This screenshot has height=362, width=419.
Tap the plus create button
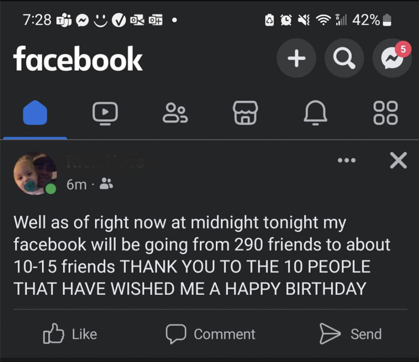tap(296, 59)
